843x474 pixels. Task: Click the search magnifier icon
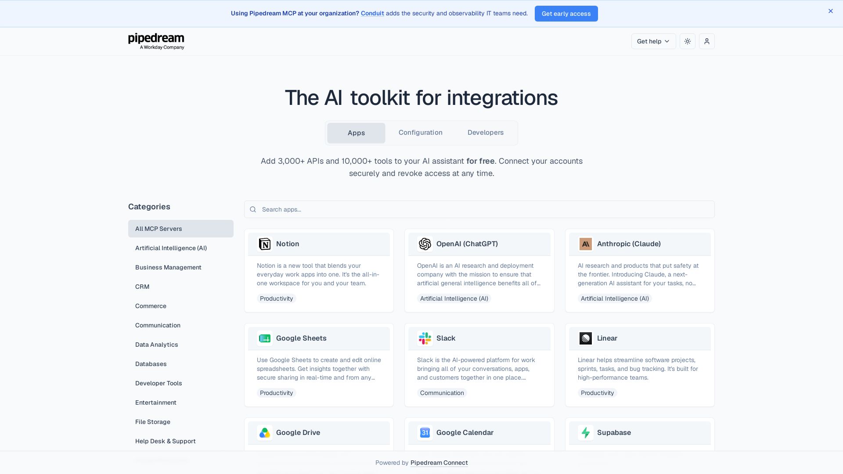click(253, 209)
